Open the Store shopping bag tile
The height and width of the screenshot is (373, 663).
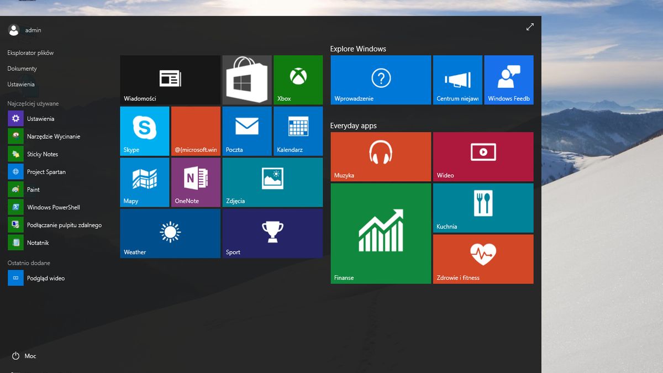(247, 80)
